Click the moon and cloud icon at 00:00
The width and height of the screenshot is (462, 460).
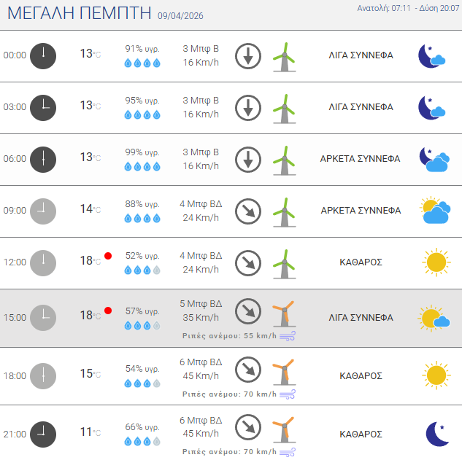[x=431, y=55]
